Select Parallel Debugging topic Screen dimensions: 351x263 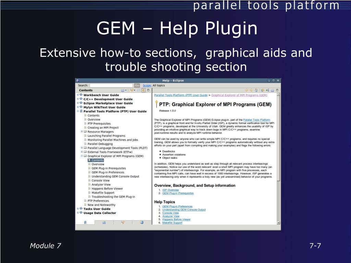point(100,144)
